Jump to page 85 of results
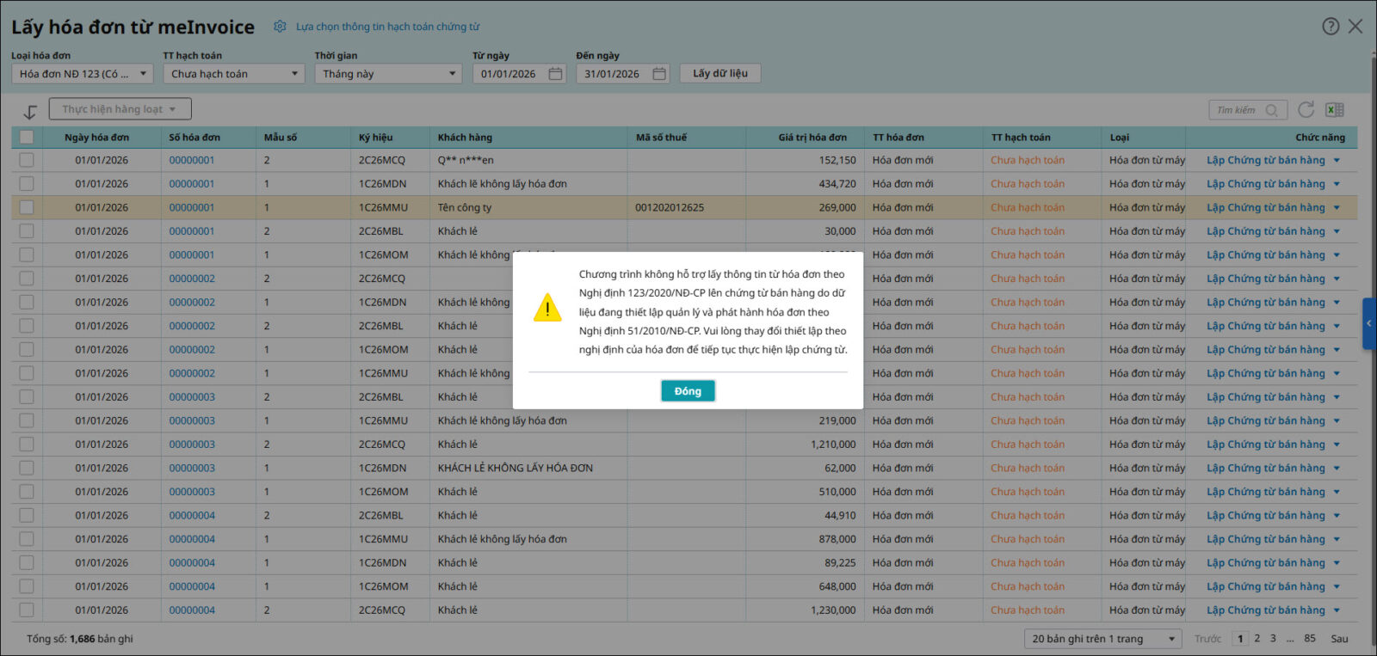Viewport: 1377px width, 656px height. click(1309, 639)
